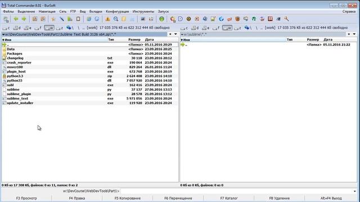Open the Конфигурация menu
This screenshot has height=202, width=360.
coord(118,11)
